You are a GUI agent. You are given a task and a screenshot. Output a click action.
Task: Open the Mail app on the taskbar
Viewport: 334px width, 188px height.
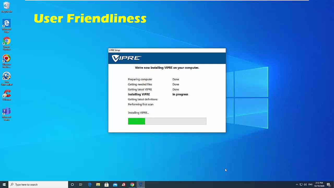(x=115, y=185)
